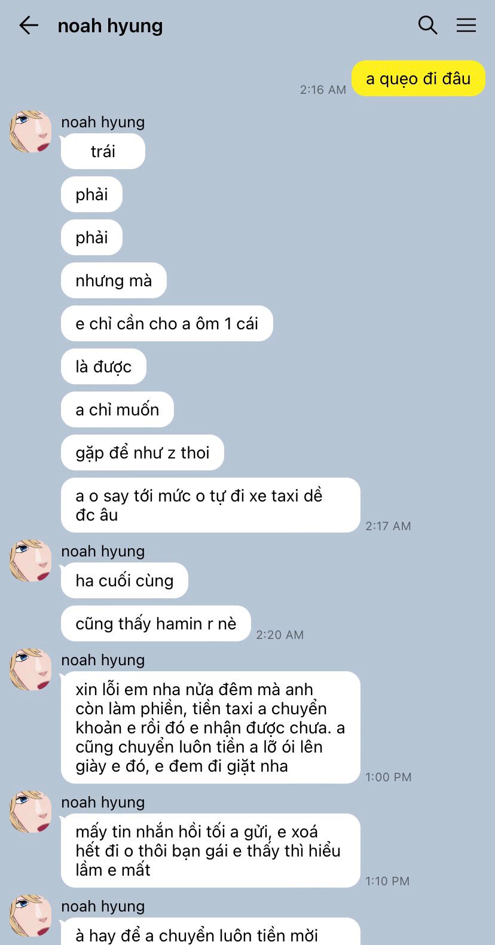Image resolution: width=495 pixels, height=945 pixels.
Task: Select the 'xin lỗi em nha nửa đêm' message
Action: click(x=210, y=727)
